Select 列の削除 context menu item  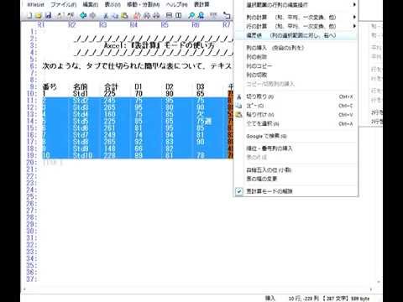(296, 57)
